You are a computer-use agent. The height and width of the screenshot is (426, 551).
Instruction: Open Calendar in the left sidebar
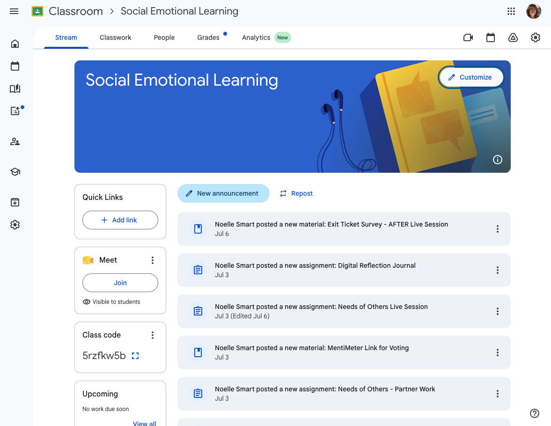click(15, 66)
